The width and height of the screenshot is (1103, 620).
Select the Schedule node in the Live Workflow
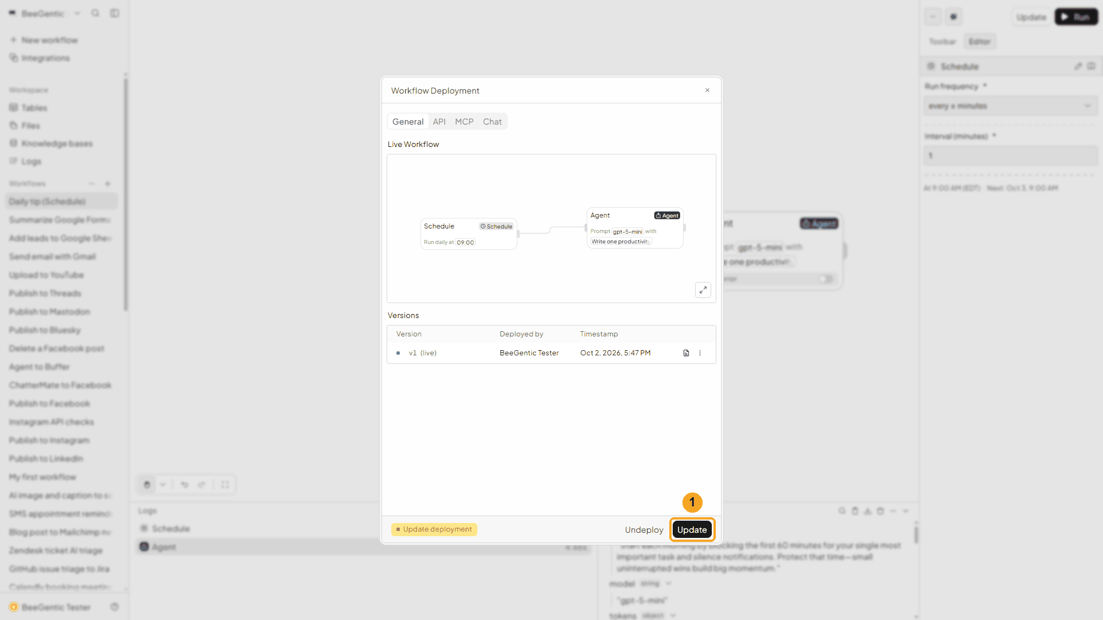[x=469, y=234]
